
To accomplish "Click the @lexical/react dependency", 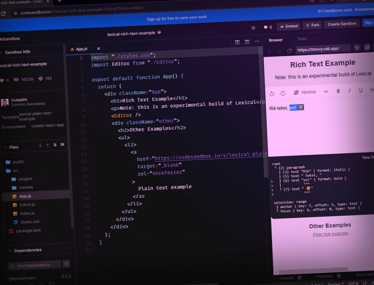I will [22, 278].
